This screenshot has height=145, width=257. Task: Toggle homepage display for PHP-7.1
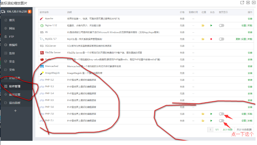[x=221, y=121]
